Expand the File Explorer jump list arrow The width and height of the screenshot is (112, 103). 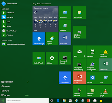pos(28,82)
